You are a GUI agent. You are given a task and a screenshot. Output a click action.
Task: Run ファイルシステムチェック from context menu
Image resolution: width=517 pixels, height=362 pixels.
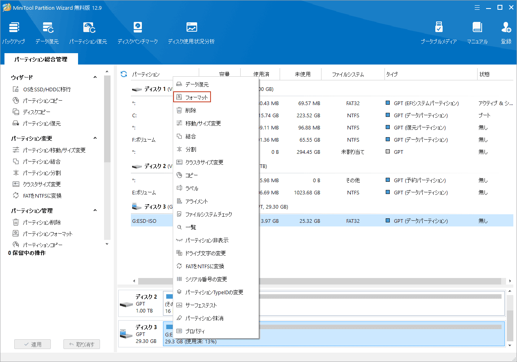(216, 214)
